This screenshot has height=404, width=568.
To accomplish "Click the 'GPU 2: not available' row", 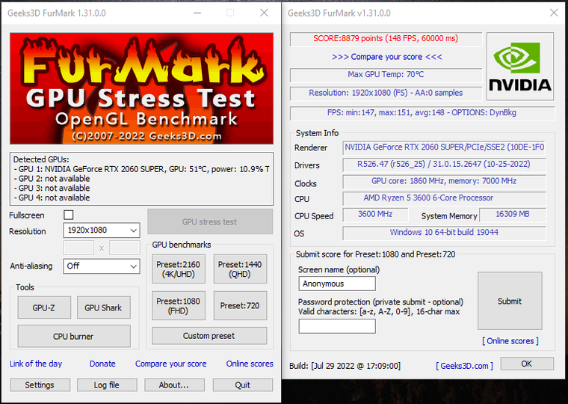I will (52, 178).
